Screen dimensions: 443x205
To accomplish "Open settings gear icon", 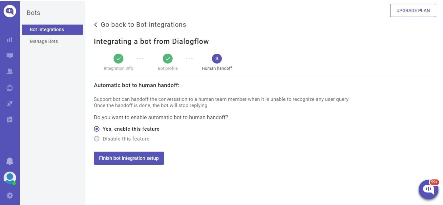I will (10, 196).
